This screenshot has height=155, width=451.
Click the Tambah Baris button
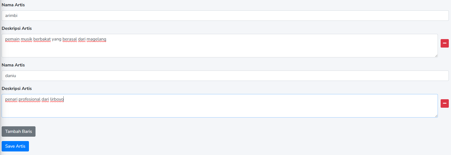(x=19, y=131)
